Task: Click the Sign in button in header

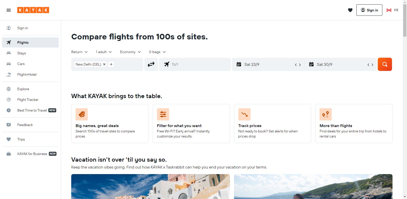Action: coord(369,10)
